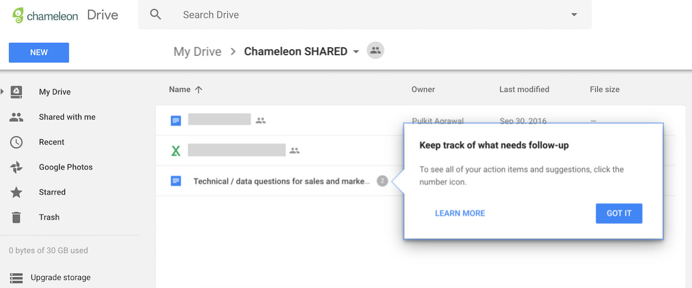692x288 pixels.
Task: Click the LEARN MORE link
Action: [460, 213]
